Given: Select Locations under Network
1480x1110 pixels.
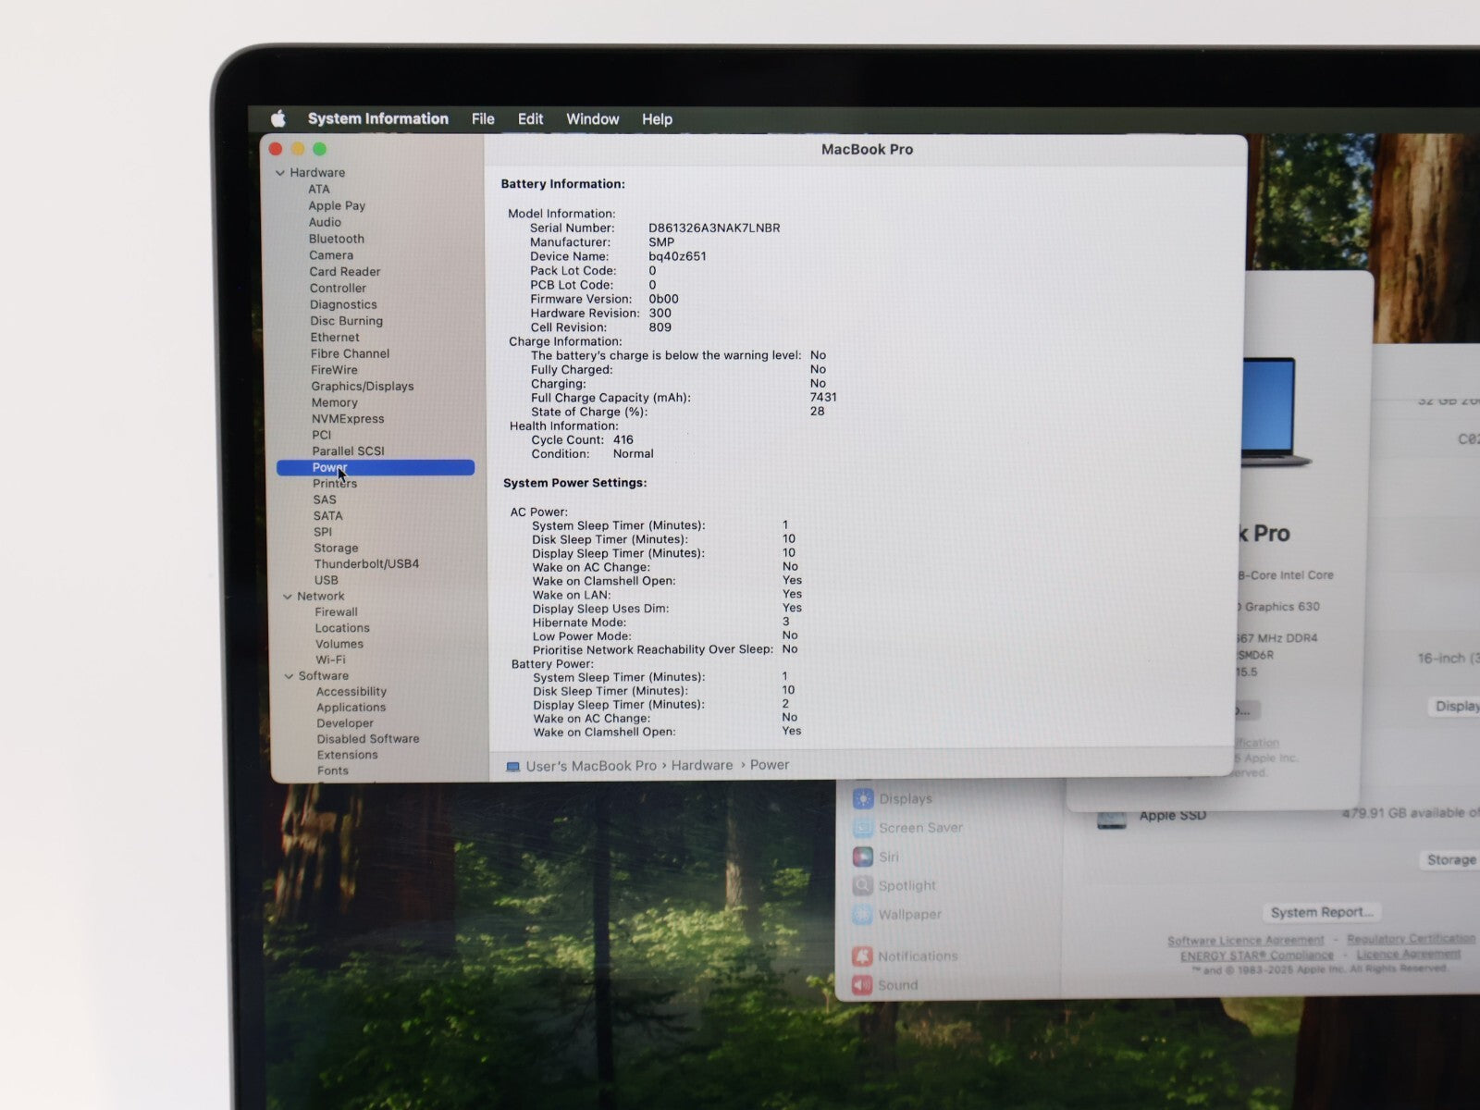Looking at the screenshot, I should tap(342, 628).
